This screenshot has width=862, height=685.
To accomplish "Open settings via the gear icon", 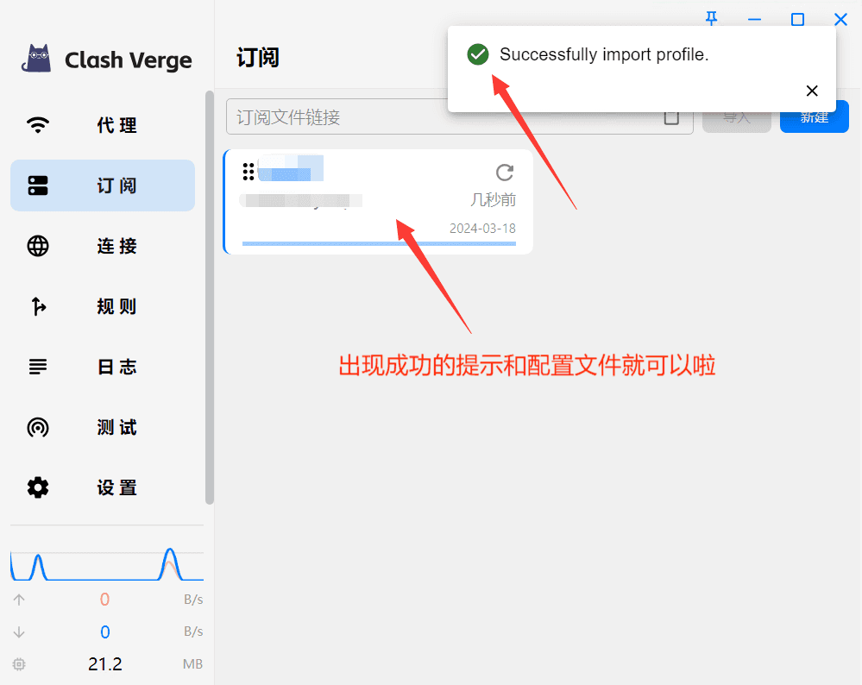I will point(38,487).
